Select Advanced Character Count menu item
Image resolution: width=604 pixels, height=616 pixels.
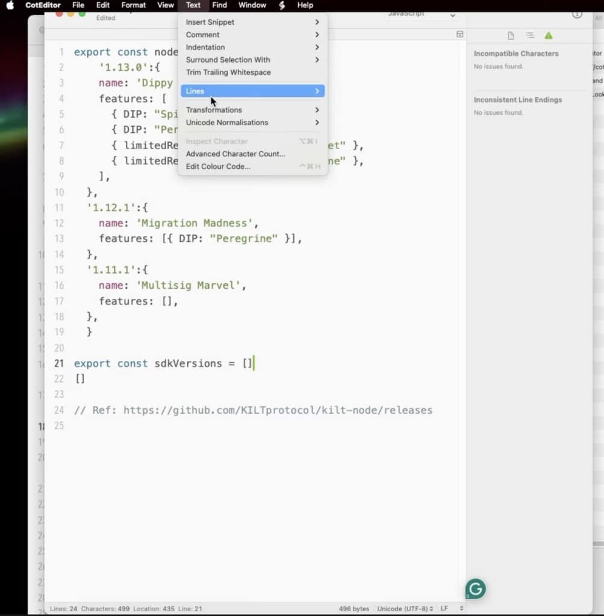235,154
